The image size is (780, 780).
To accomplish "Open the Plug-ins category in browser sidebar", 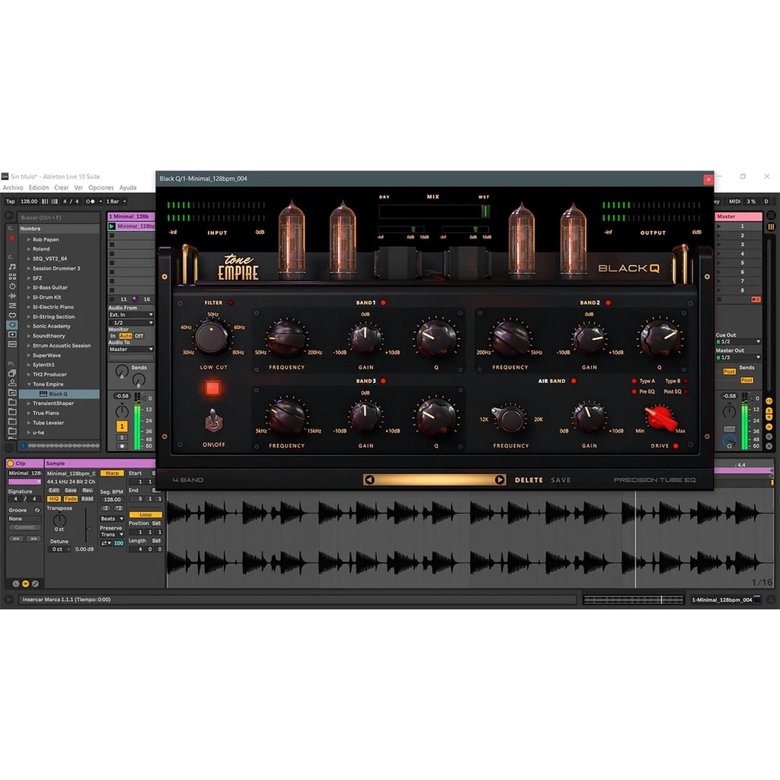I will [12, 324].
